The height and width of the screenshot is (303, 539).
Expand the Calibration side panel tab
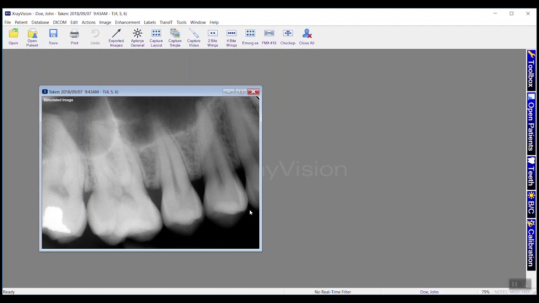pos(531,245)
